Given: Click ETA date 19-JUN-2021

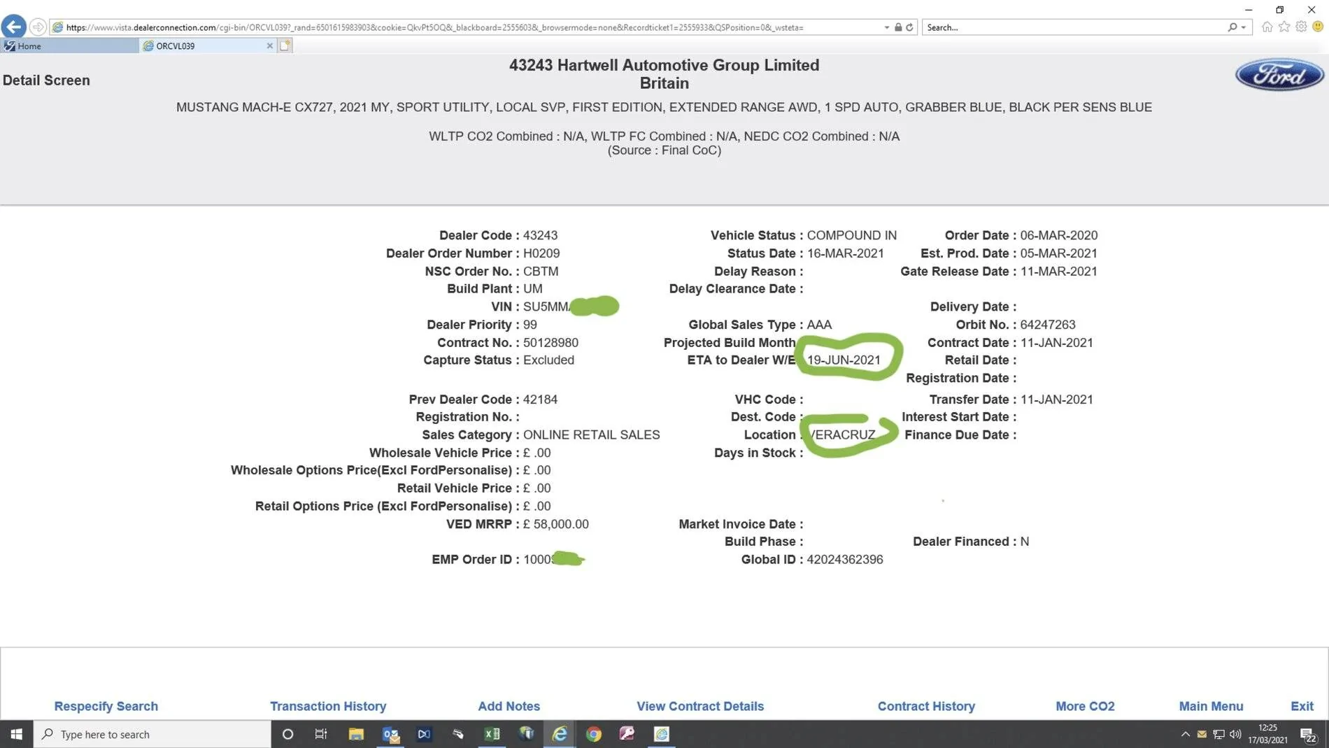Looking at the screenshot, I should (844, 360).
